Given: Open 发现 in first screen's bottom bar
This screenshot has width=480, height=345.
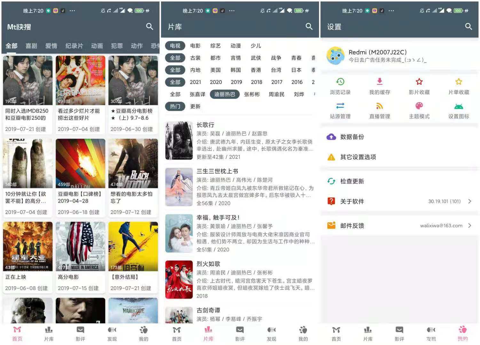Looking at the screenshot, I should (x=112, y=334).
